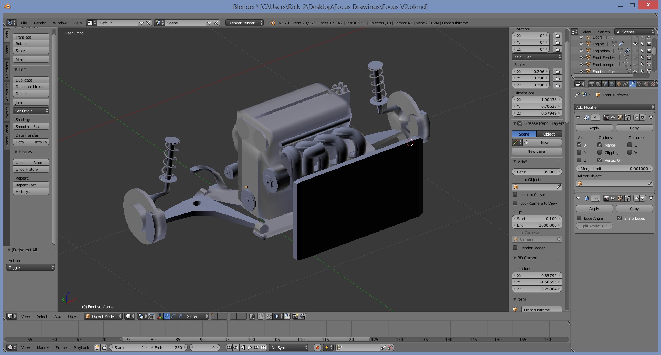Open the Render menu
Viewport: 661px width, 355px height.
[40, 23]
